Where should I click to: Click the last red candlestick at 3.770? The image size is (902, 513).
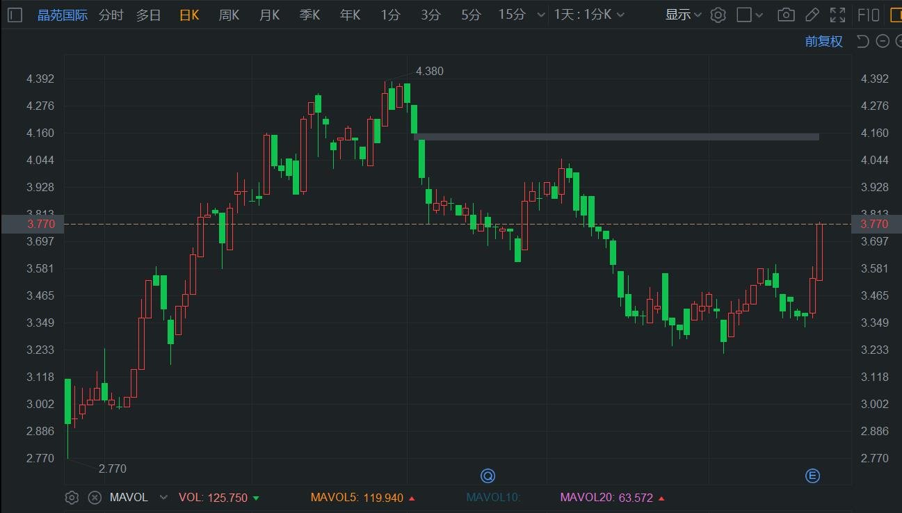click(x=820, y=252)
